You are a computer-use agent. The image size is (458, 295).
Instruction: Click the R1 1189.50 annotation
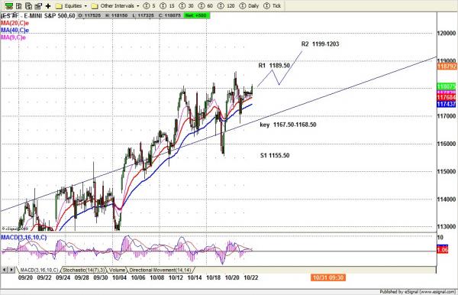pyautogui.click(x=274, y=66)
